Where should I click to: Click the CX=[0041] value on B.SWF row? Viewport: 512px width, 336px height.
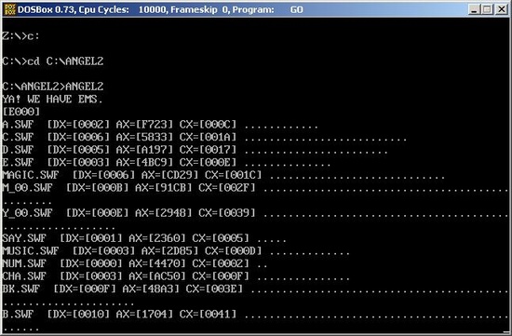(208, 314)
